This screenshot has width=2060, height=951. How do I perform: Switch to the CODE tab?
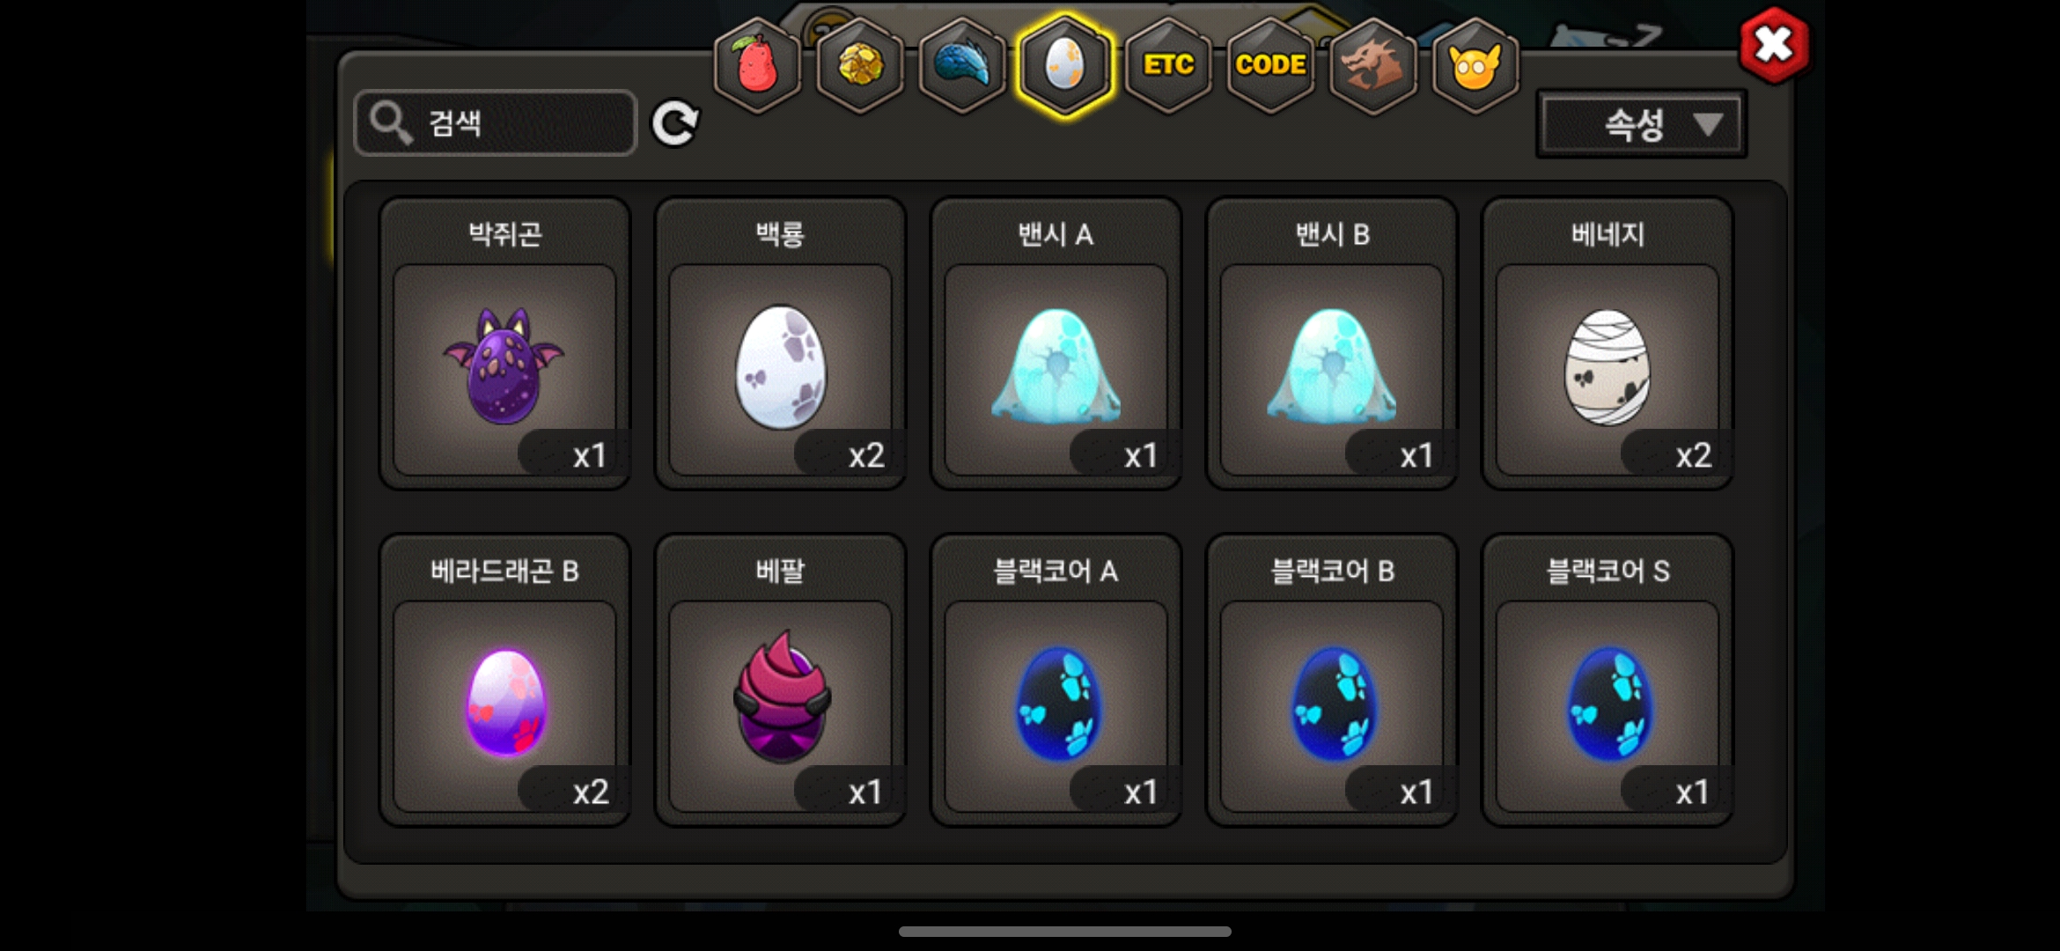1270,65
